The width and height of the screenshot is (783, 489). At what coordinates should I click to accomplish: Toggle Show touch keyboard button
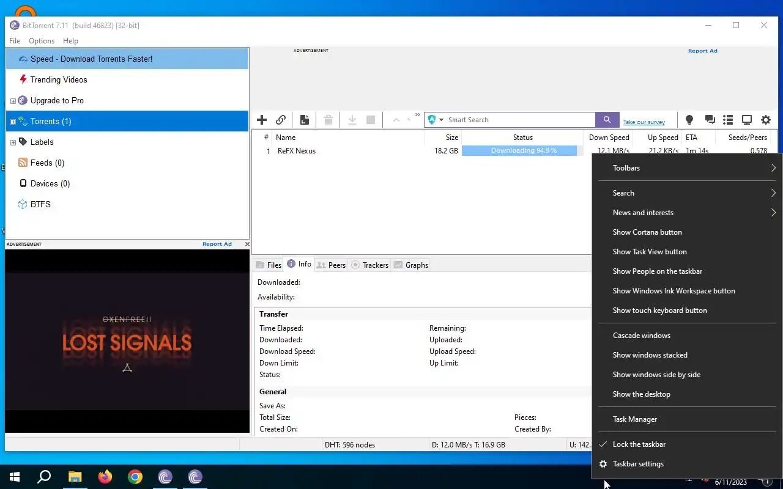coord(686,311)
